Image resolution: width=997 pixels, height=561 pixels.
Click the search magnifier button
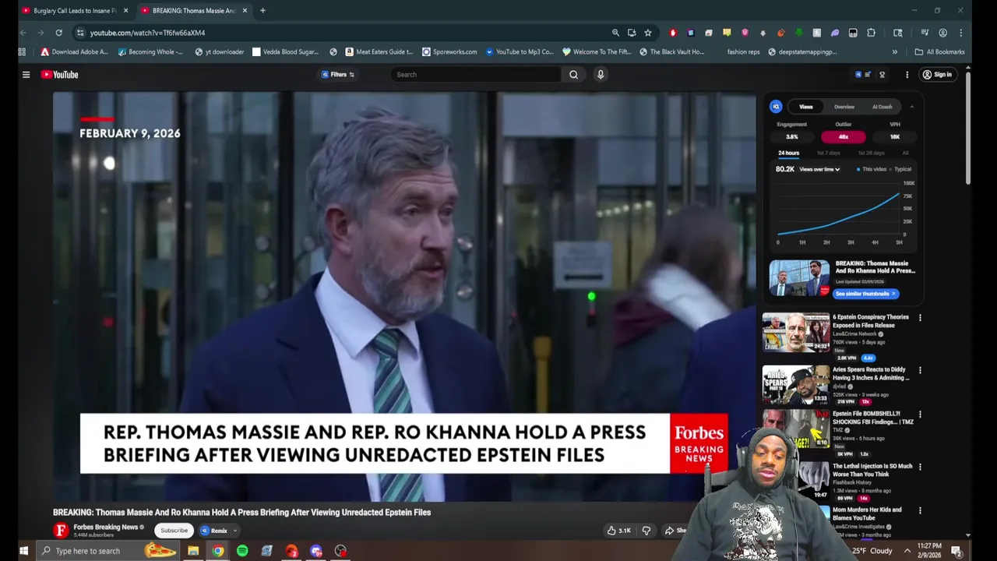(x=573, y=75)
